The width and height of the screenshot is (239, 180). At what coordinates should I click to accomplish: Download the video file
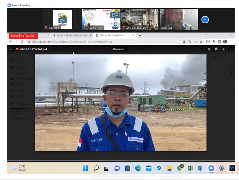[x=223, y=49]
